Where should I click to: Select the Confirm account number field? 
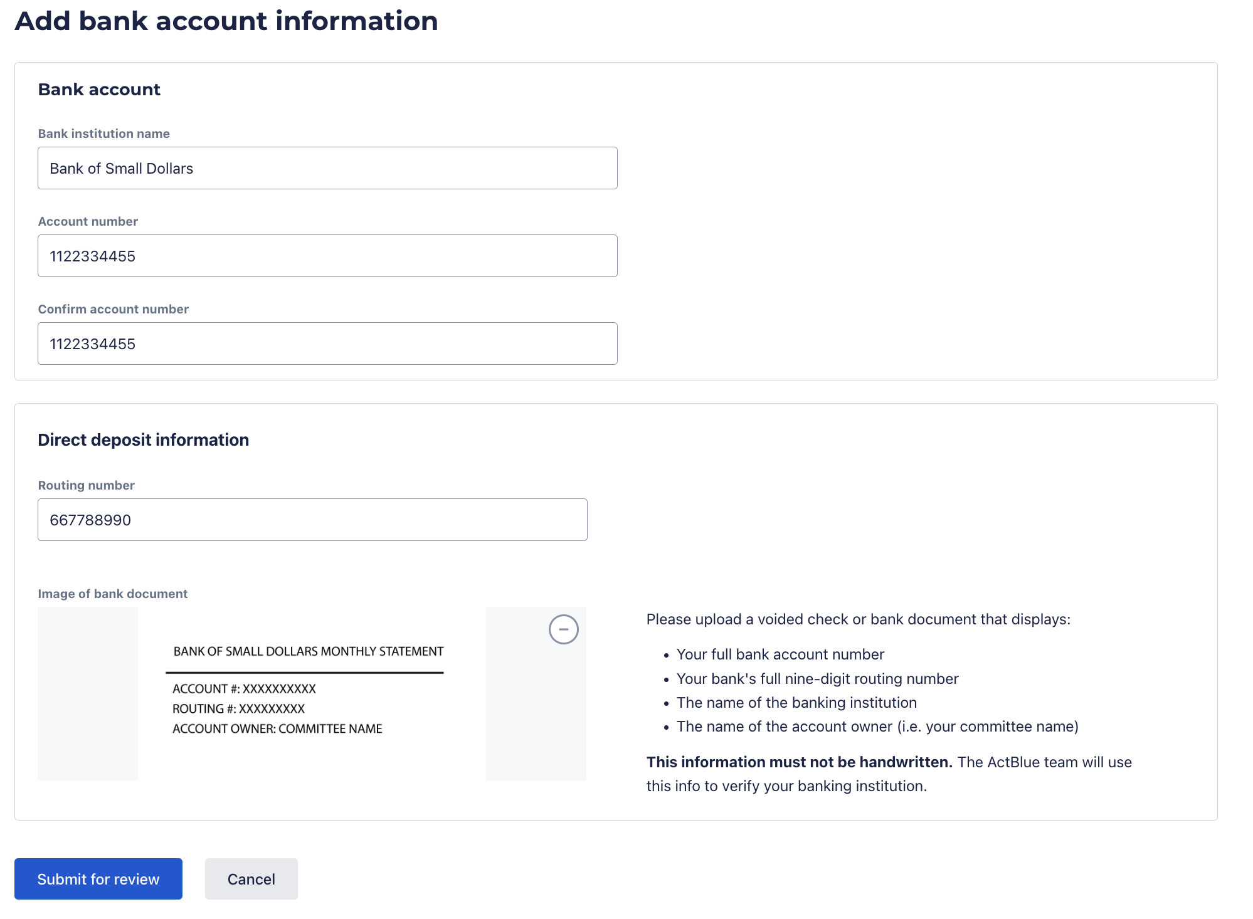(x=327, y=344)
